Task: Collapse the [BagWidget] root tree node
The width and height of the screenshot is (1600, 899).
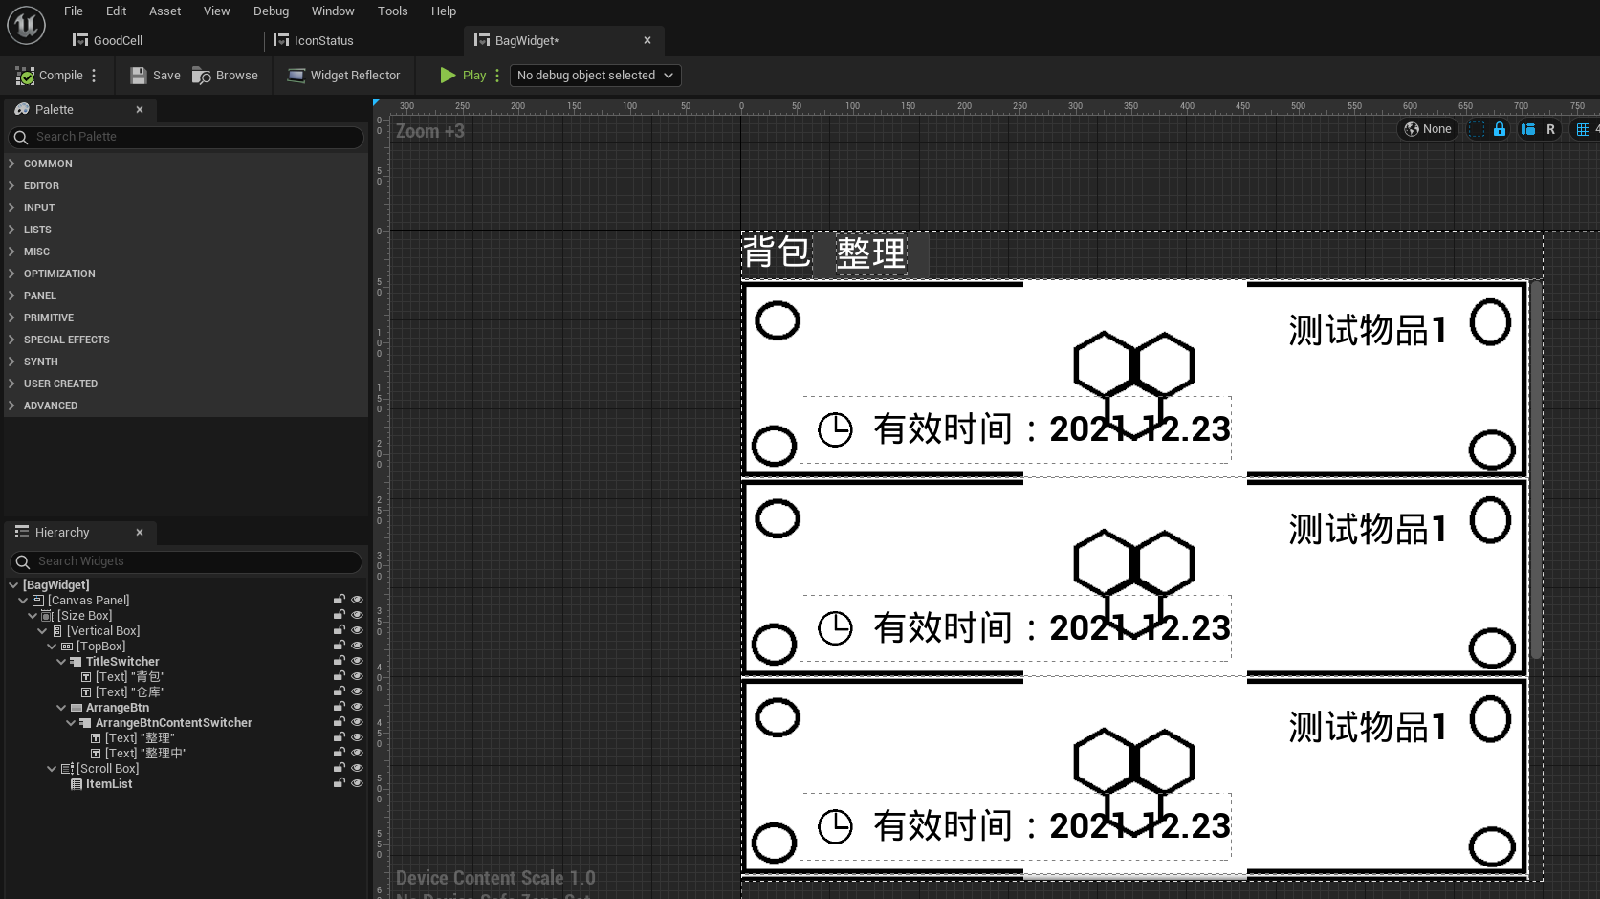Action: [13, 585]
